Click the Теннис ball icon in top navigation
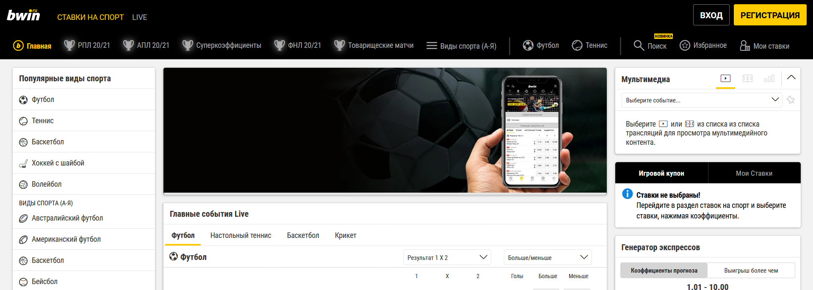Viewport: 813px width, 290px height. click(577, 45)
